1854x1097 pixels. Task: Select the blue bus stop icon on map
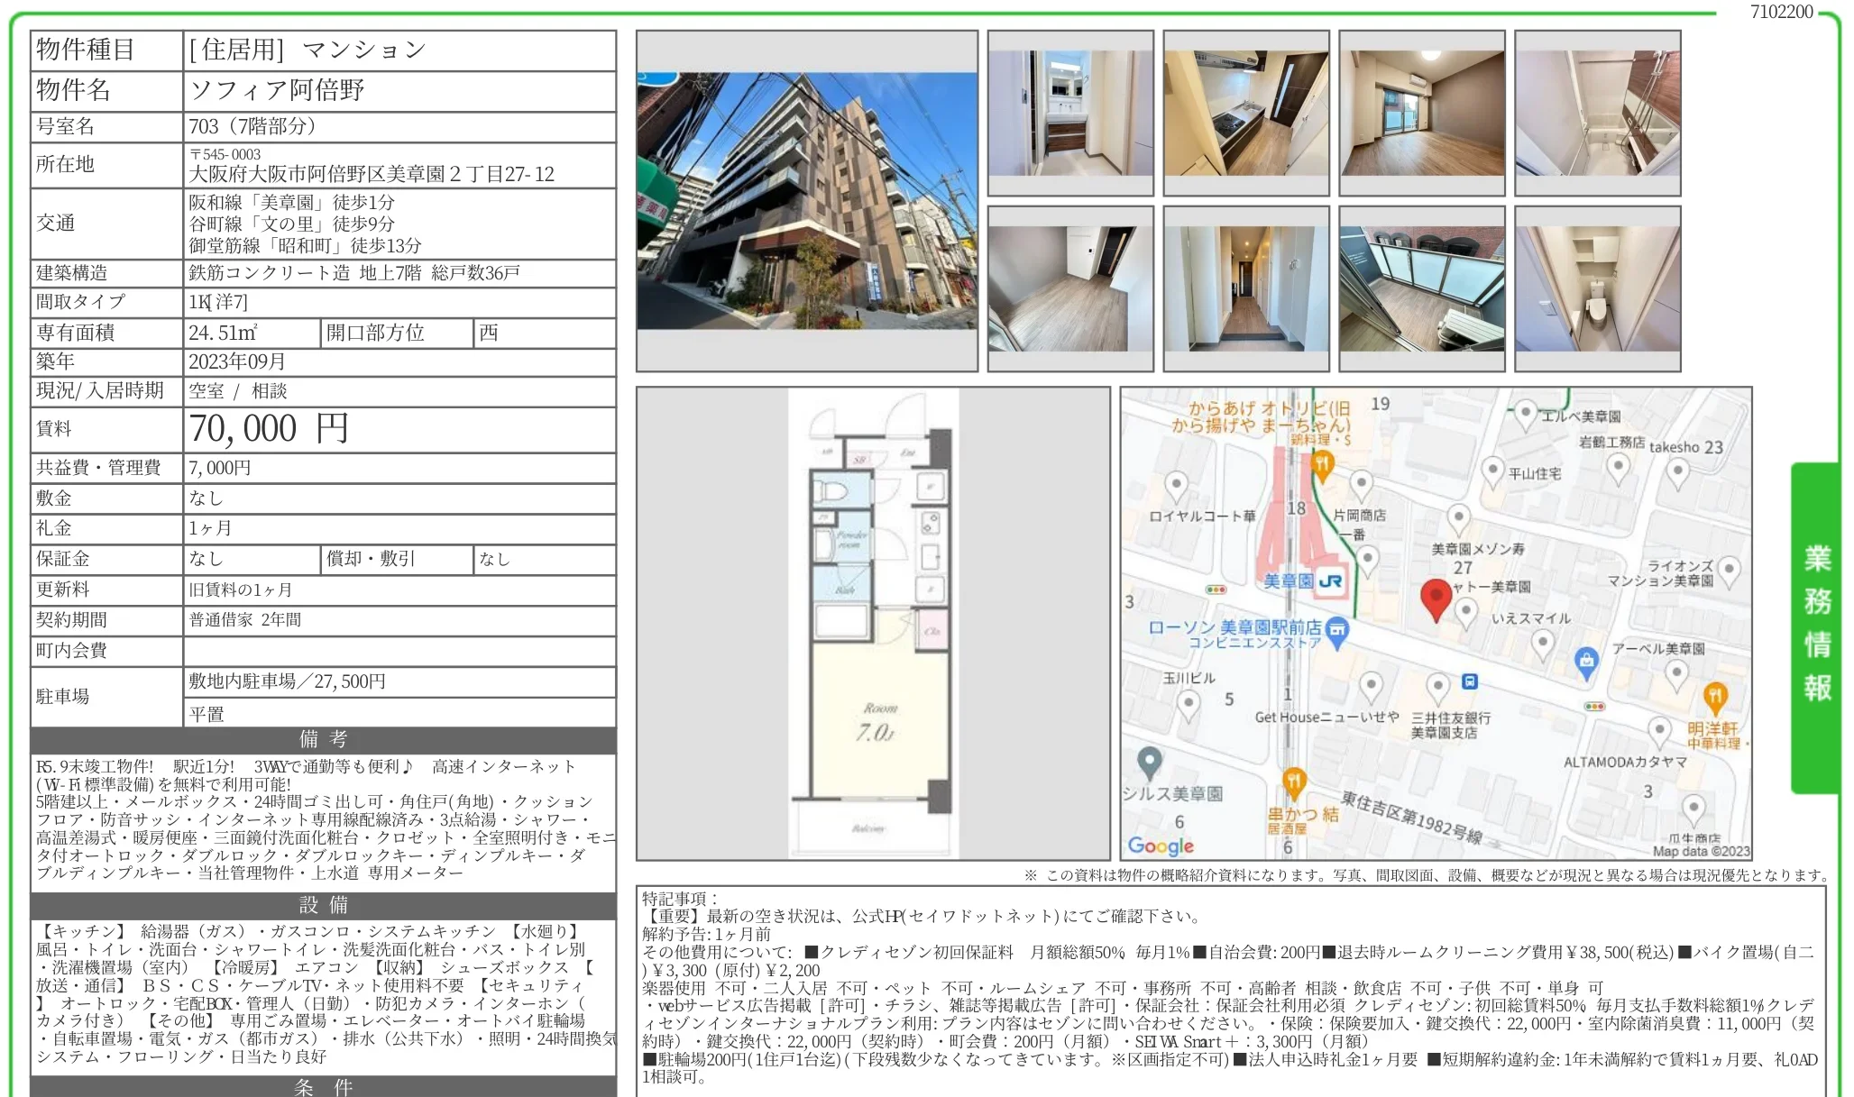1469,681
